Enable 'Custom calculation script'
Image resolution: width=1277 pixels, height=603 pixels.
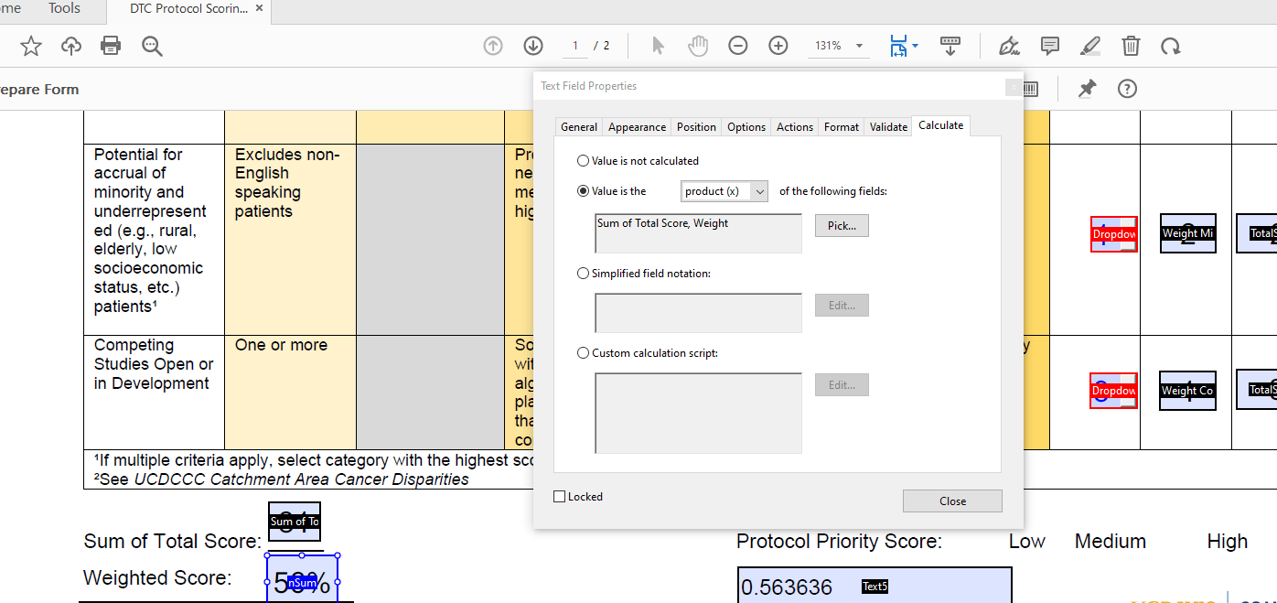click(x=583, y=351)
